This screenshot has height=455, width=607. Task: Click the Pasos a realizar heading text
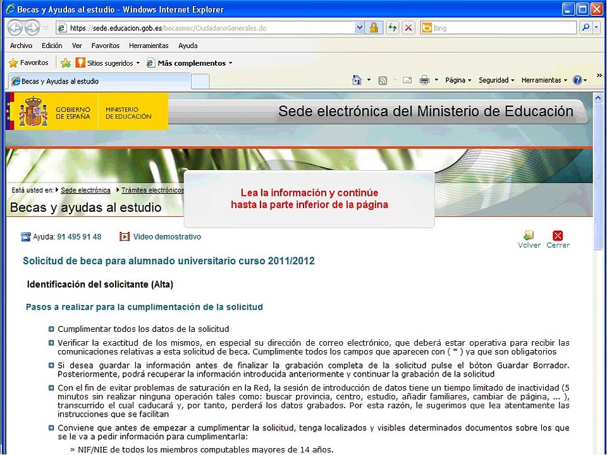[144, 307]
